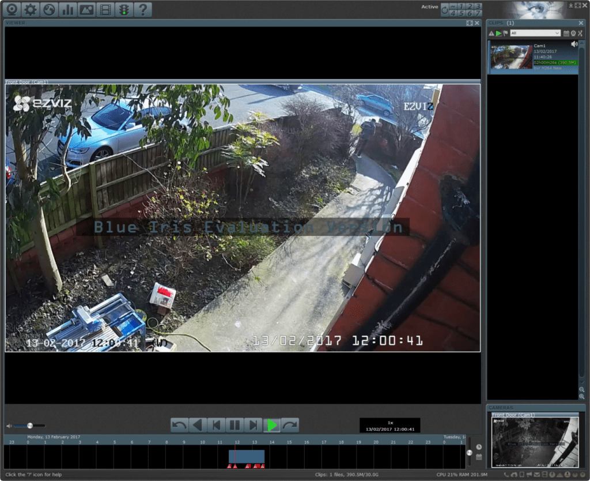Toggle the traffic signal icon
This screenshot has height=481, width=590.
123,9
